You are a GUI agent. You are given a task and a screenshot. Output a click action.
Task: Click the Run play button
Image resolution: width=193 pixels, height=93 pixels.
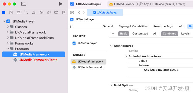coord(61,4)
